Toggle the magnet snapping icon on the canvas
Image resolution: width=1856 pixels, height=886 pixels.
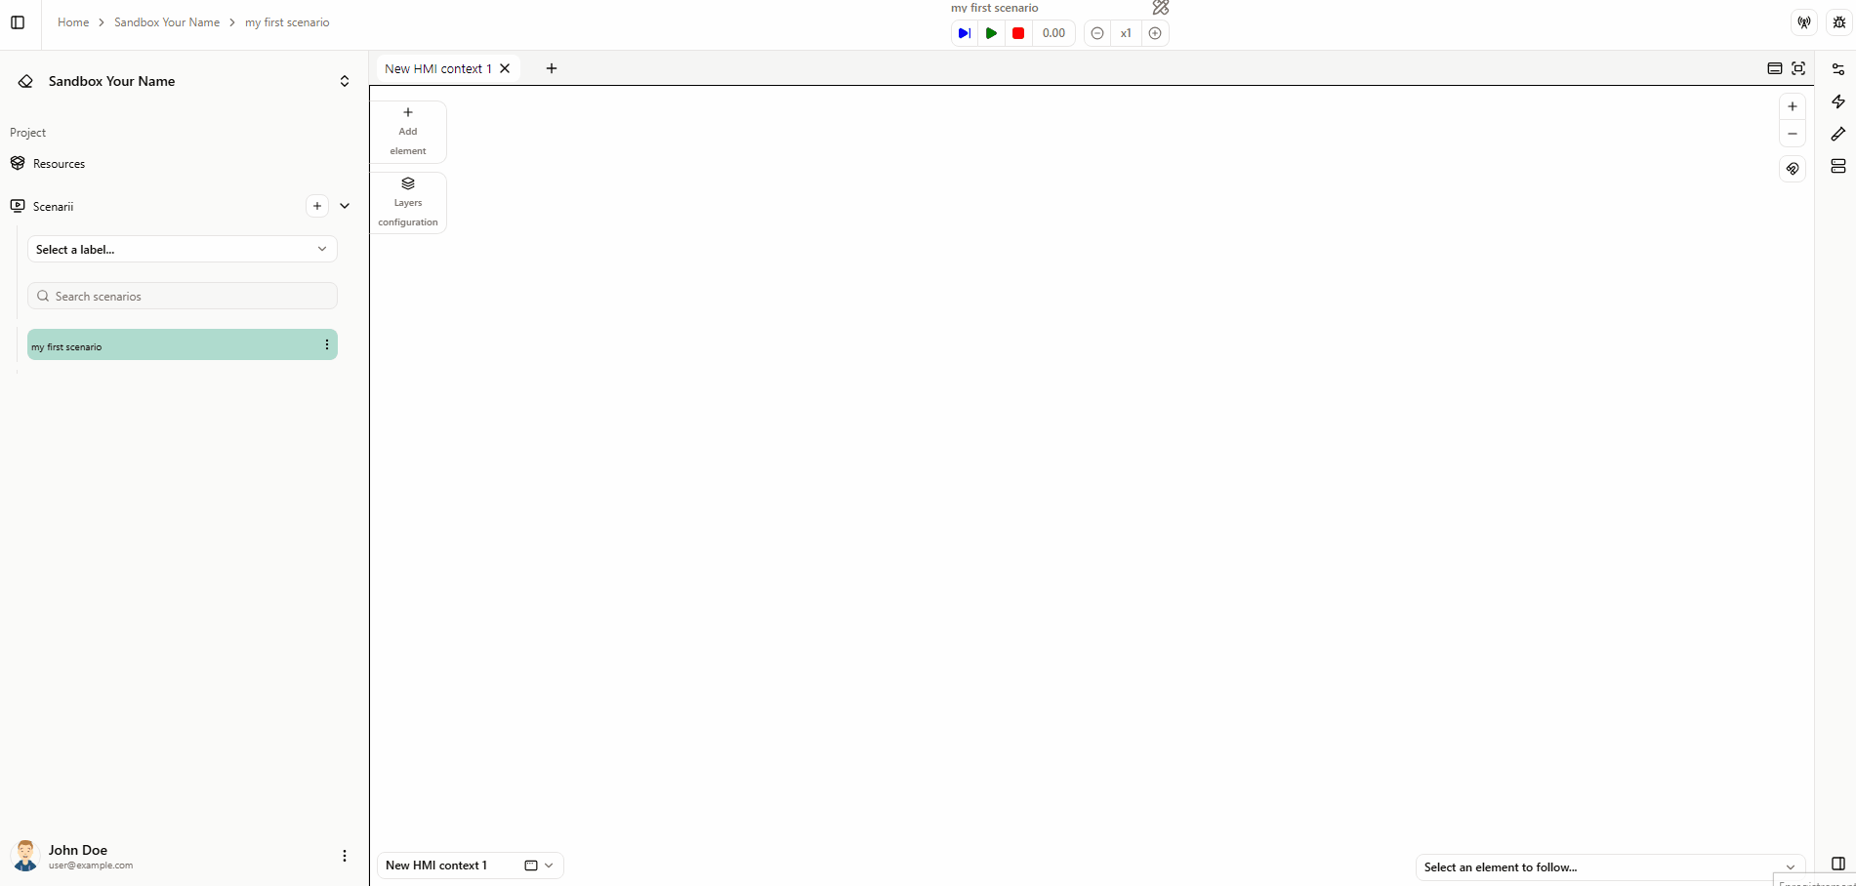coord(1793,169)
